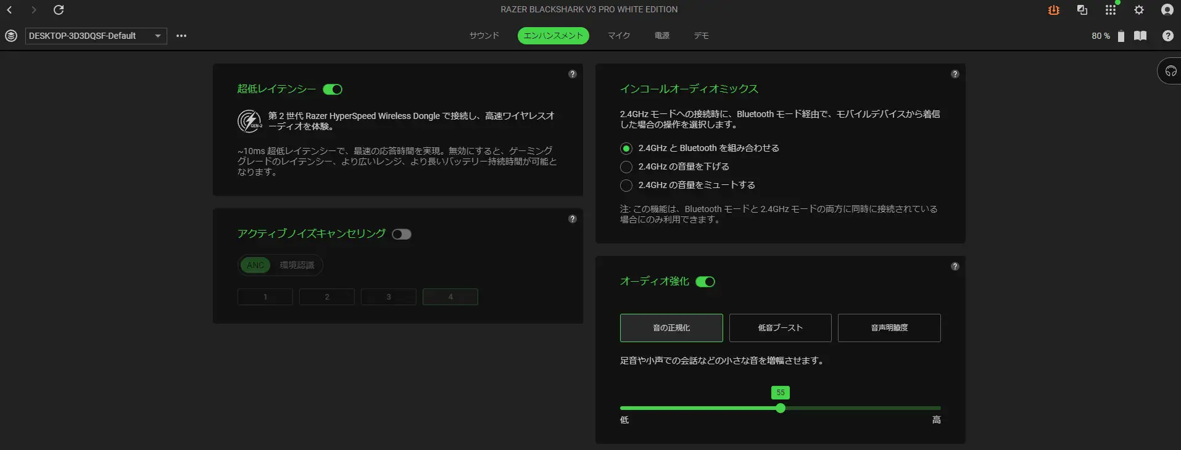Switch to the サウンド tab
The width and height of the screenshot is (1181, 450).
tap(484, 36)
